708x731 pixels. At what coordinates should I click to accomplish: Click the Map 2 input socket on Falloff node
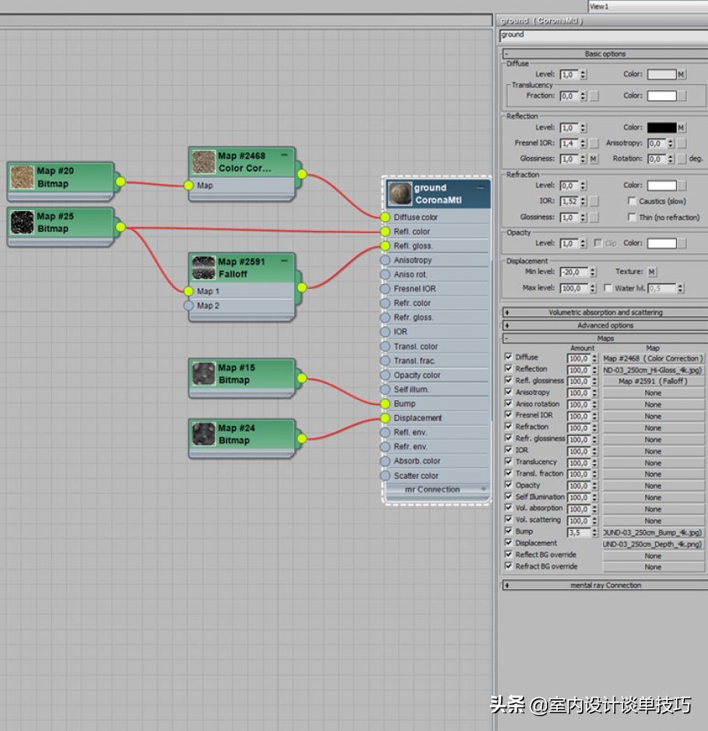188,306
